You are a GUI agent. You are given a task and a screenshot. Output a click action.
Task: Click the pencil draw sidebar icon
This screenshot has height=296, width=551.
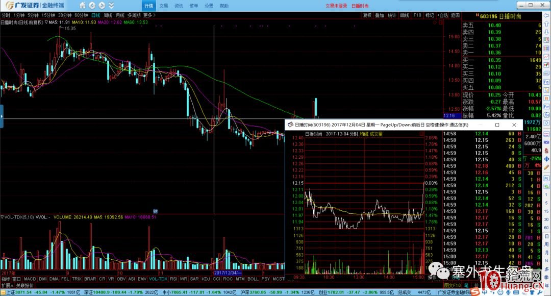546,167
